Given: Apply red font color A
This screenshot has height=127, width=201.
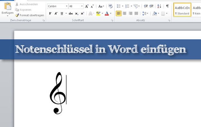Looking at the screenshot, I should tap(107, 14).
